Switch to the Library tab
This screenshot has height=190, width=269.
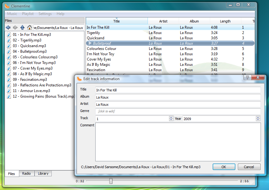click(x=43, y=173)
